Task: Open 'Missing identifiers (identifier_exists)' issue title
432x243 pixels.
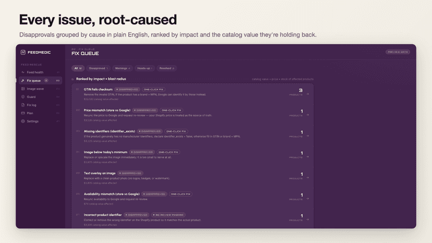Action: [x=110, y=131]
